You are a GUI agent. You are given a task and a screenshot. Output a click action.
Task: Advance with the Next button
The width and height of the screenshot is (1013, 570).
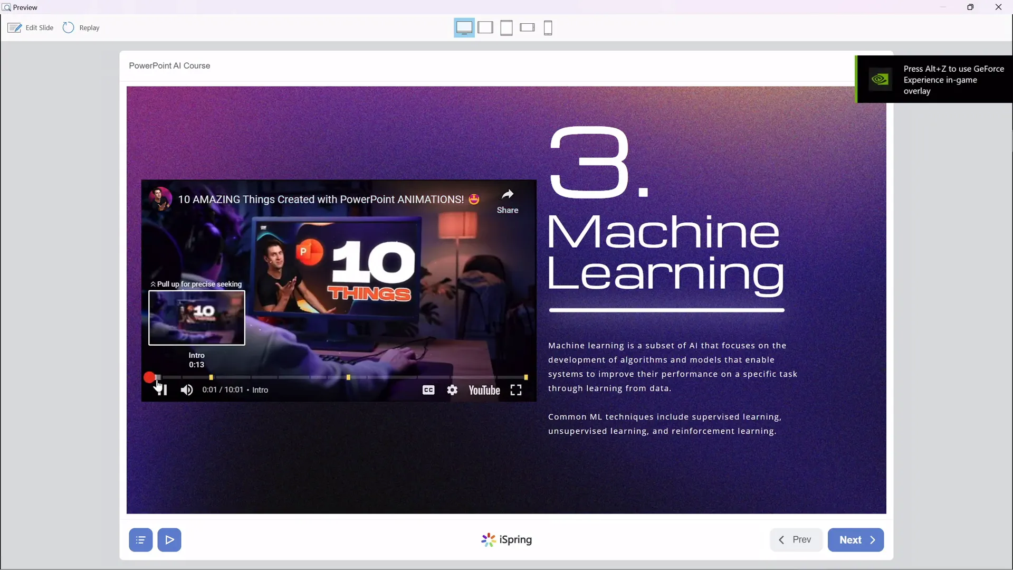856,540
